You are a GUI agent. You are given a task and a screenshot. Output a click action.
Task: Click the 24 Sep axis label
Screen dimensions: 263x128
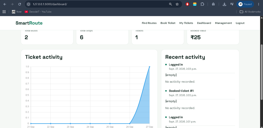click(90, 127)
